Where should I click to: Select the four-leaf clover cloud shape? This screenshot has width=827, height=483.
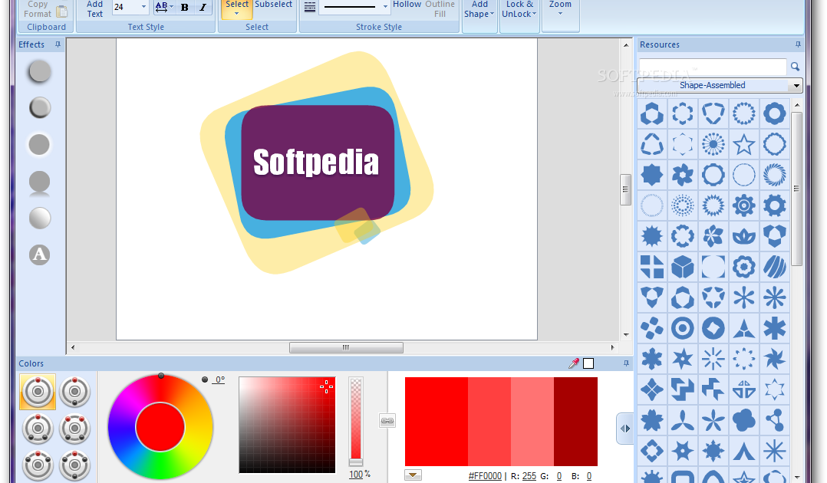pyautogui.click(x=743, y=420)
